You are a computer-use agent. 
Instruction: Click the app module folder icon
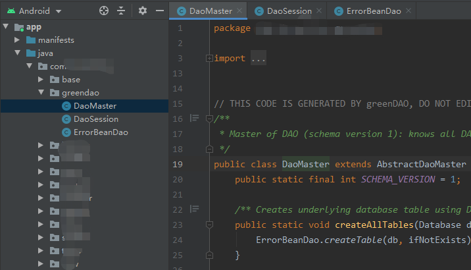pos(19,28)
